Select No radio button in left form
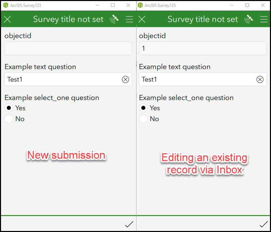This screenshot has width=271, height=232. 9,119
